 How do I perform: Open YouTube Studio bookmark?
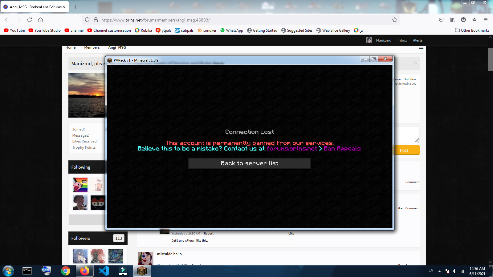point(45,30)
